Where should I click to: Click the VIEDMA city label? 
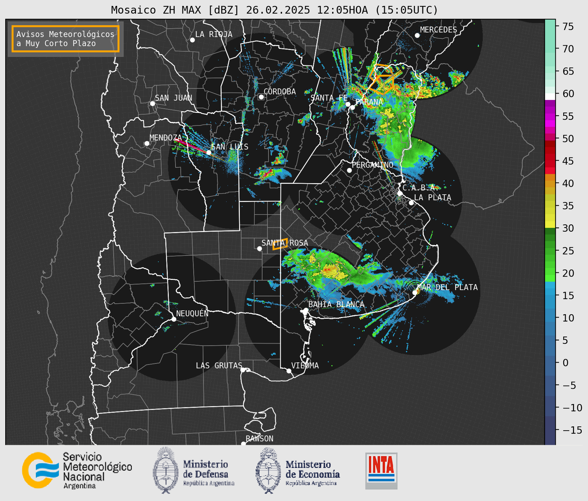point(305,365)
